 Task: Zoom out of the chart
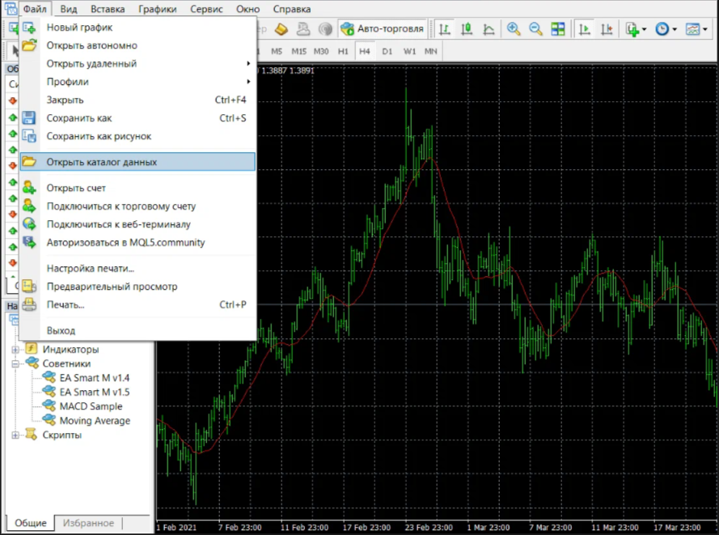point(535,29)
